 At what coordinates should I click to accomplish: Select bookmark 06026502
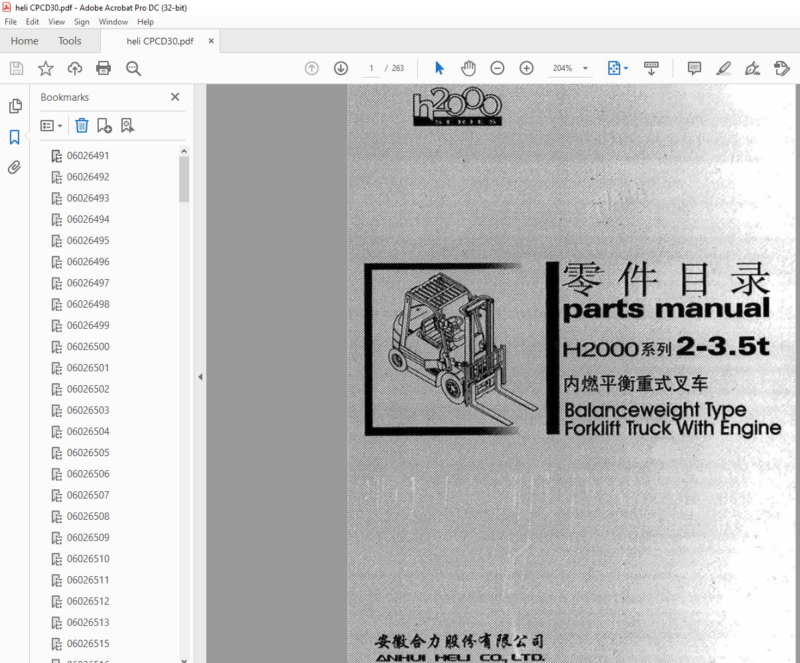click(88, 389)
